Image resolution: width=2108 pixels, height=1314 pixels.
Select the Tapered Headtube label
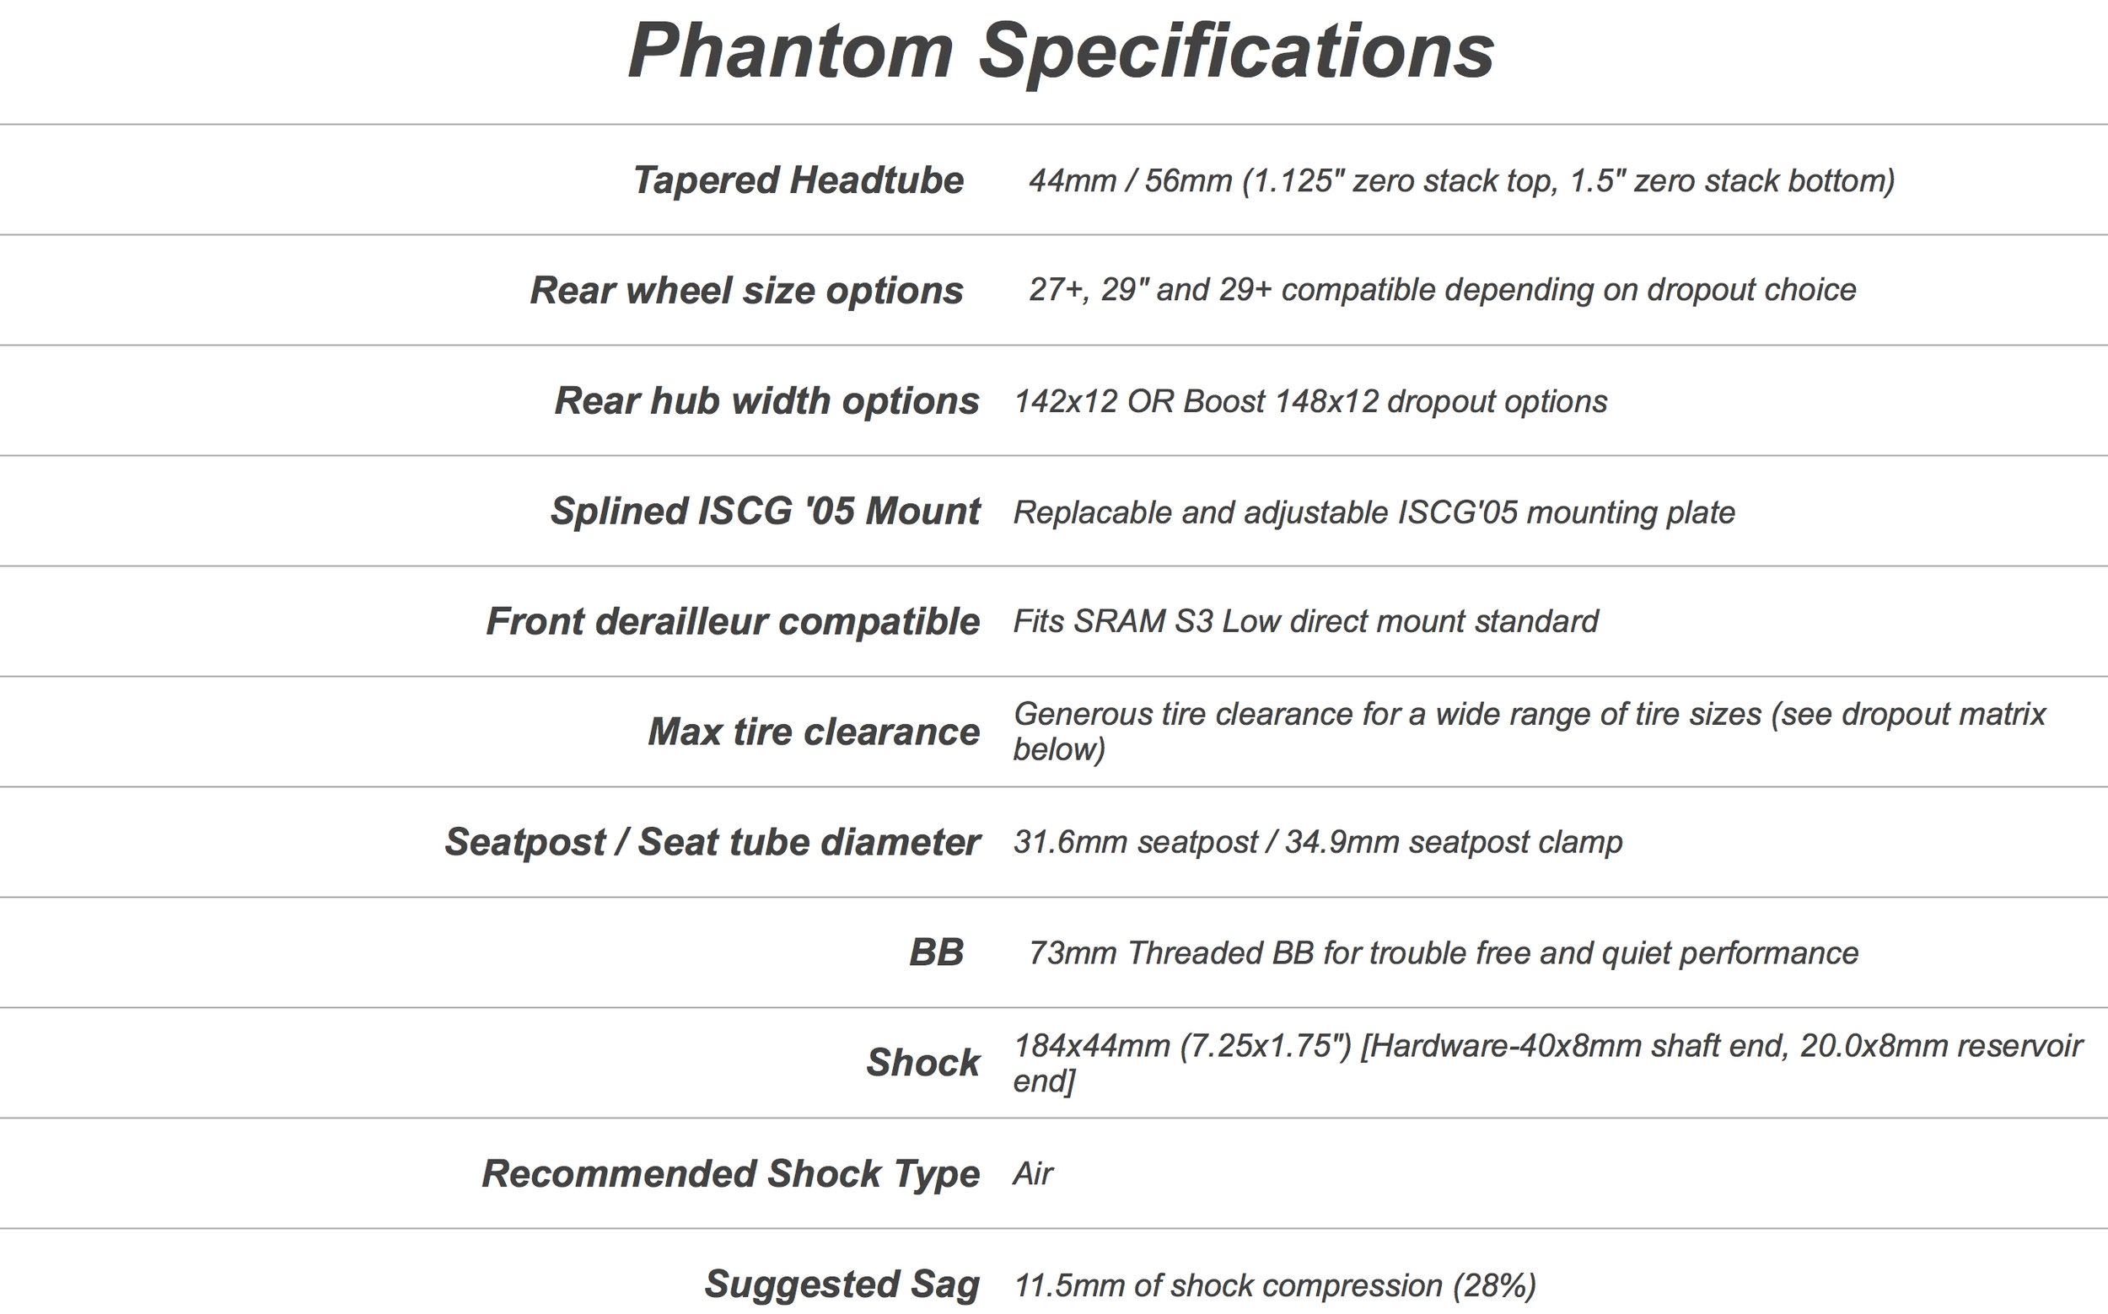pos(798,180)
